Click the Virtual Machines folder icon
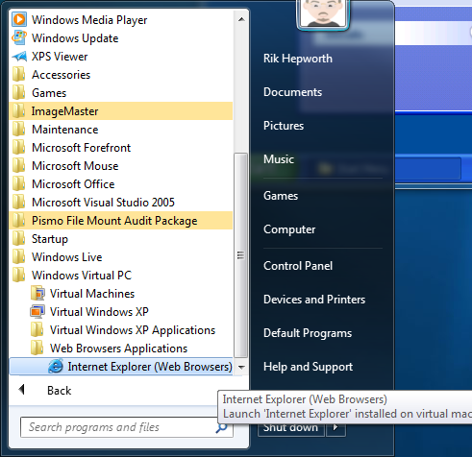The height and width of the screenshot is (457, 472). pyautogui.click(x=37, y=293)
